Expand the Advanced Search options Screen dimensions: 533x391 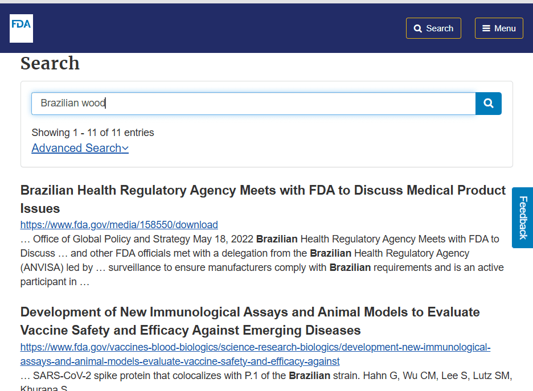click(80, 148)
